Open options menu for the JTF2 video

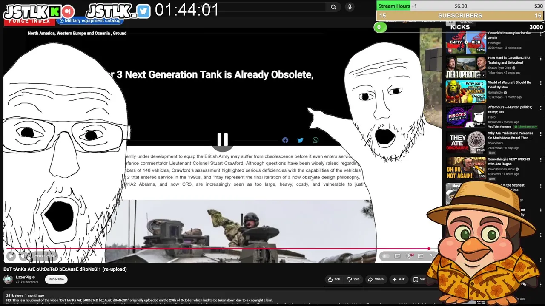(541, 58)
